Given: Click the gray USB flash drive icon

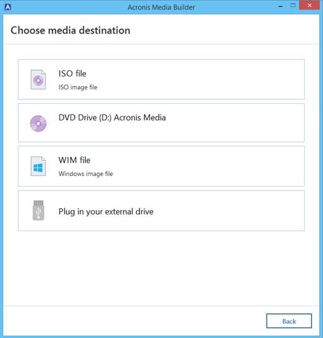Looking at the screenshot, I should point(39,210).
